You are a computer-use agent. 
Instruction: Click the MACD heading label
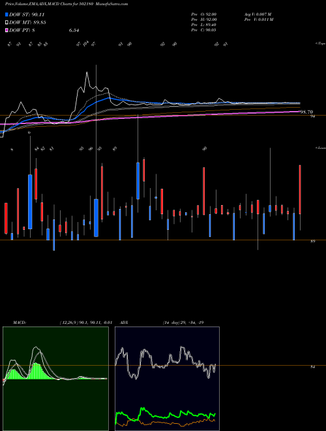20,323
